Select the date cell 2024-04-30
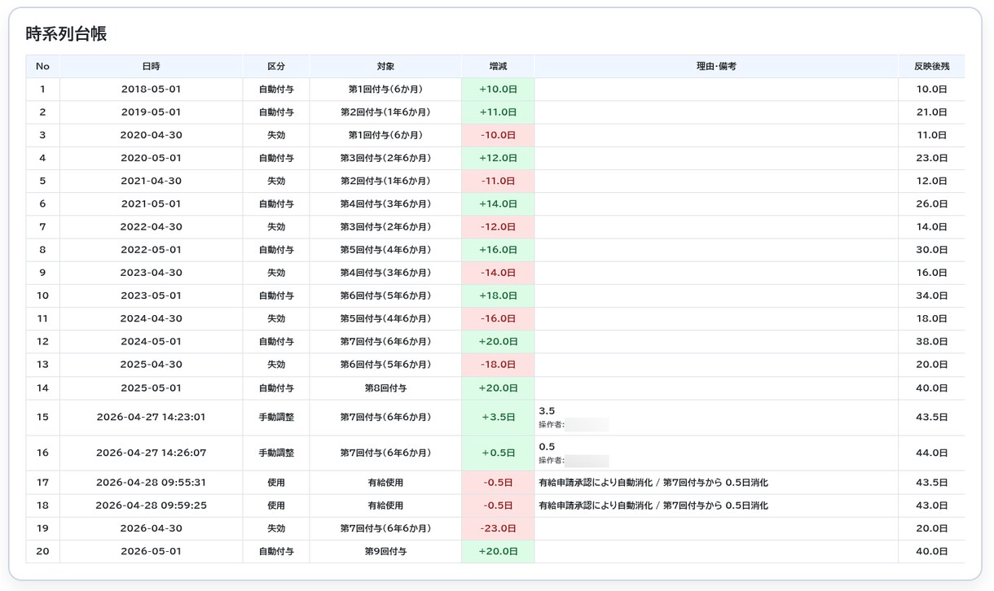The width and height of the screenshot is (994, 591). [x=151, y=318]
